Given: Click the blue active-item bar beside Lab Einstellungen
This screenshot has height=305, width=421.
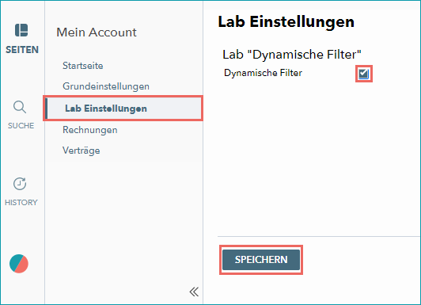Looking at the screenshot, I should [x=46, y=109].
